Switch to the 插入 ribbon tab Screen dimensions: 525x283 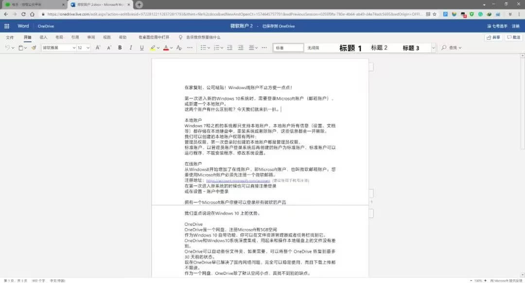click(x=43, y=36)
